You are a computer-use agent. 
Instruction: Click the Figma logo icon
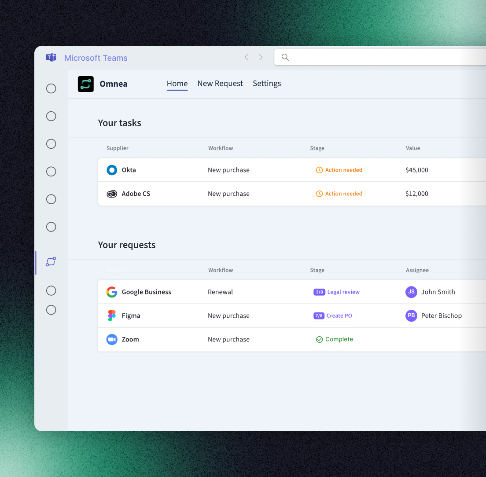pos(112,316)
